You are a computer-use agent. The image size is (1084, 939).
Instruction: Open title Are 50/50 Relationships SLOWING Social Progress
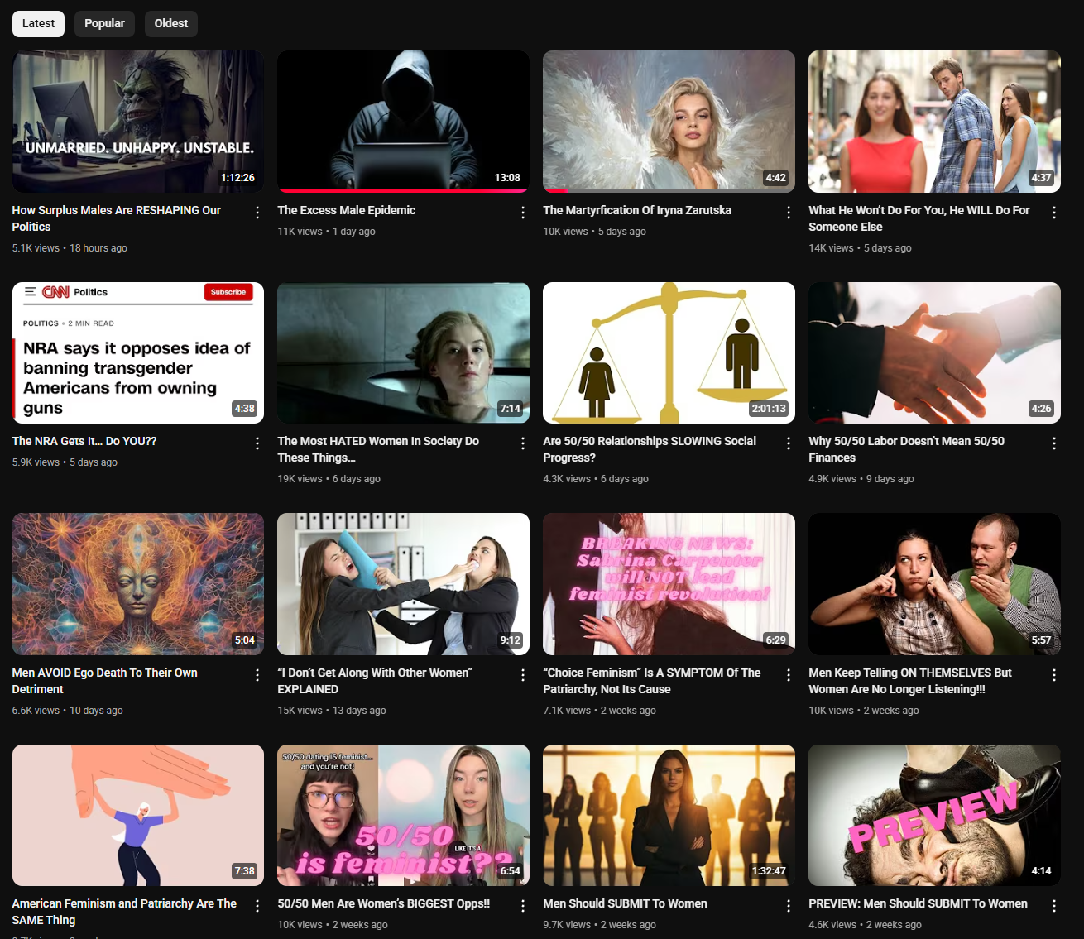[x=650, y=449]
